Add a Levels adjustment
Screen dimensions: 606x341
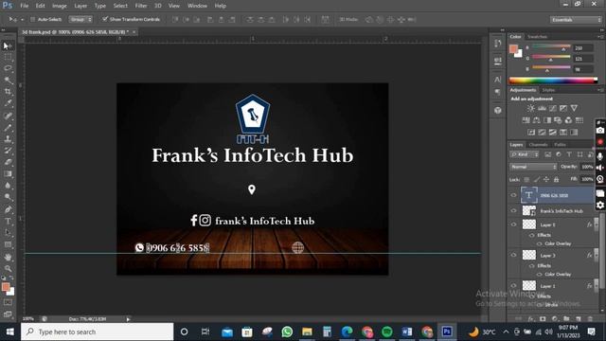542,108
